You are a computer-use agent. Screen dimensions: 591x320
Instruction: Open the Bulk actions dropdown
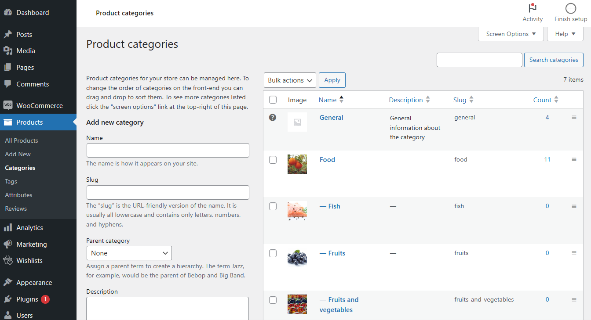coord(290,80)
